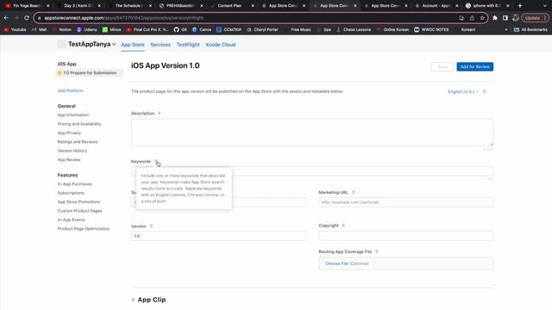Select the App Store tab
Image resolution: width=552 pixels, height=310 pixels.
(133, 45)
